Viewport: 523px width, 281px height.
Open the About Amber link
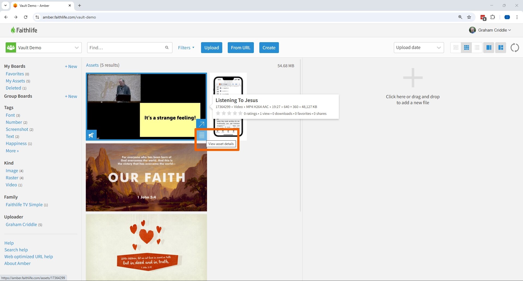[17, 263]
